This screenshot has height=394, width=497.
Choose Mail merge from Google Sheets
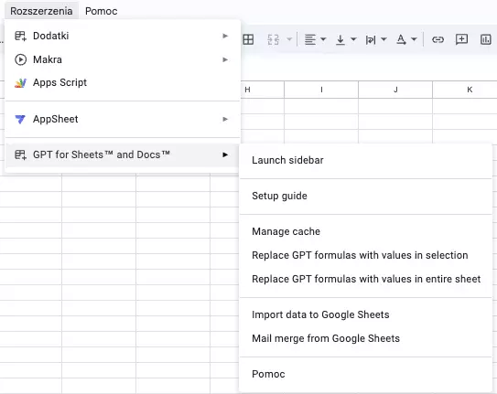pos(365,338)
